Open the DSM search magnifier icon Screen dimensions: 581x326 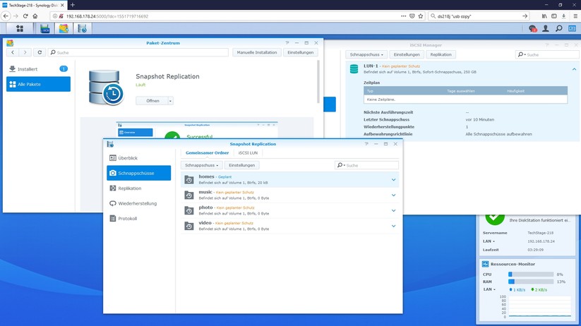coord(558,29)
